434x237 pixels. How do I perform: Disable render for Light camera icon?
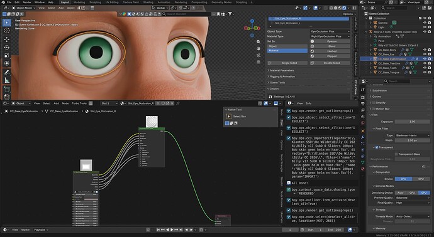pyautogui.click(x=429, y=28)
